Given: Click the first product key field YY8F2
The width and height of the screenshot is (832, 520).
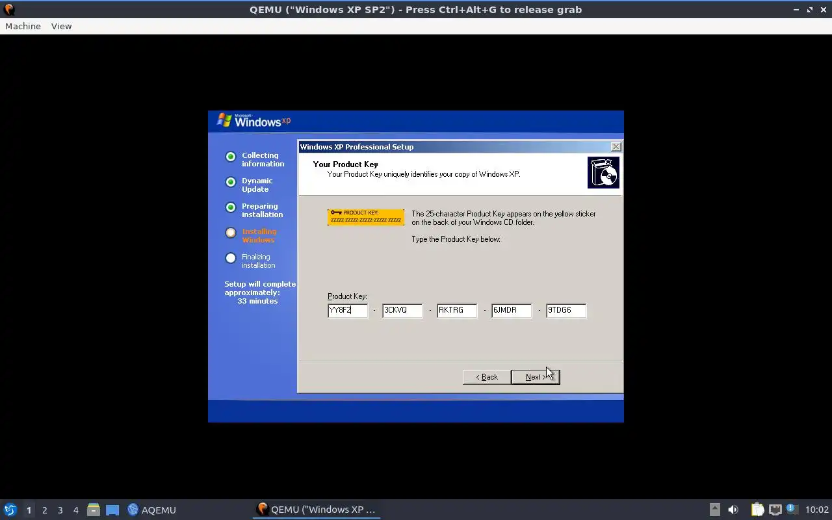Looking at the screenshot, I should tap(348, 311).
